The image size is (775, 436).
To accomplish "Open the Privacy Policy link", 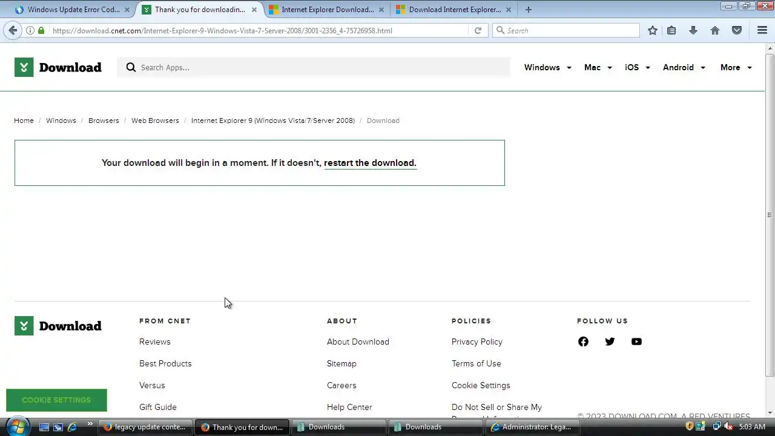I will click(x=477, y=342).
